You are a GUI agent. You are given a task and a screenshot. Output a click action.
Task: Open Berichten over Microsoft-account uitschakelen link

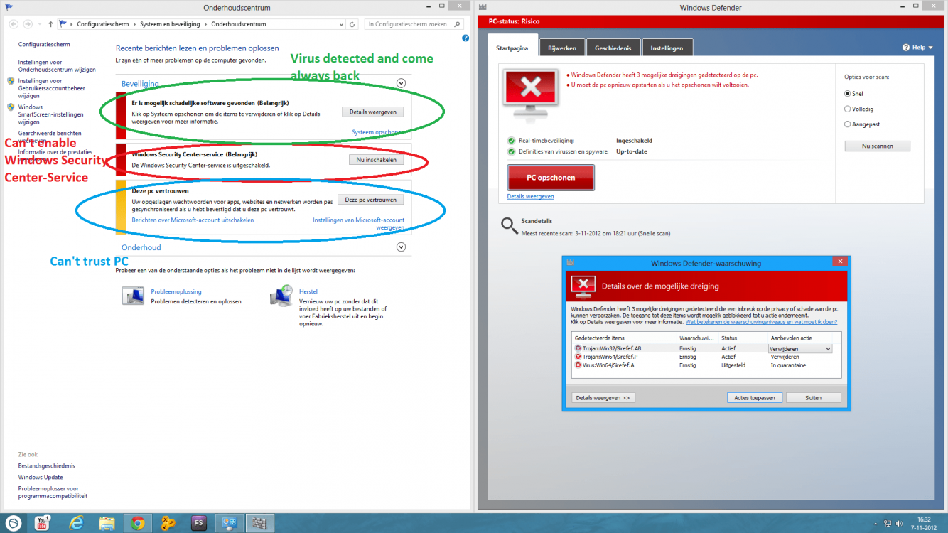193,220
